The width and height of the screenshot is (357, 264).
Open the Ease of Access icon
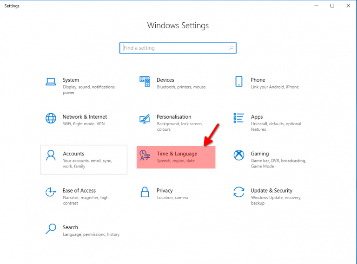click(x=51, y=192)
